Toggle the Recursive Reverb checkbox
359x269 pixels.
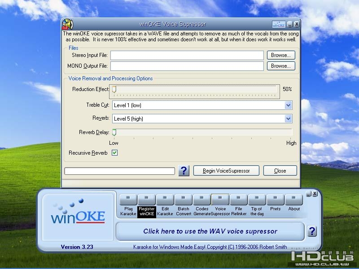(115, 153)
